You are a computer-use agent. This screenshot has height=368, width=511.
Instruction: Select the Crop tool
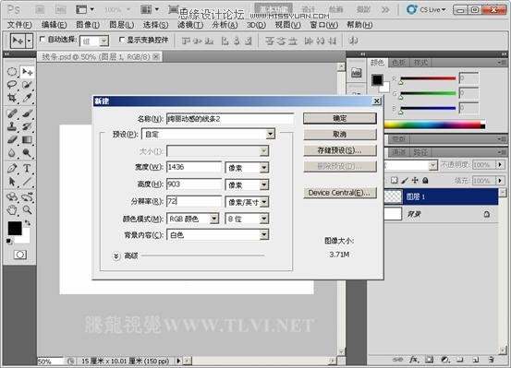[12, 98]
